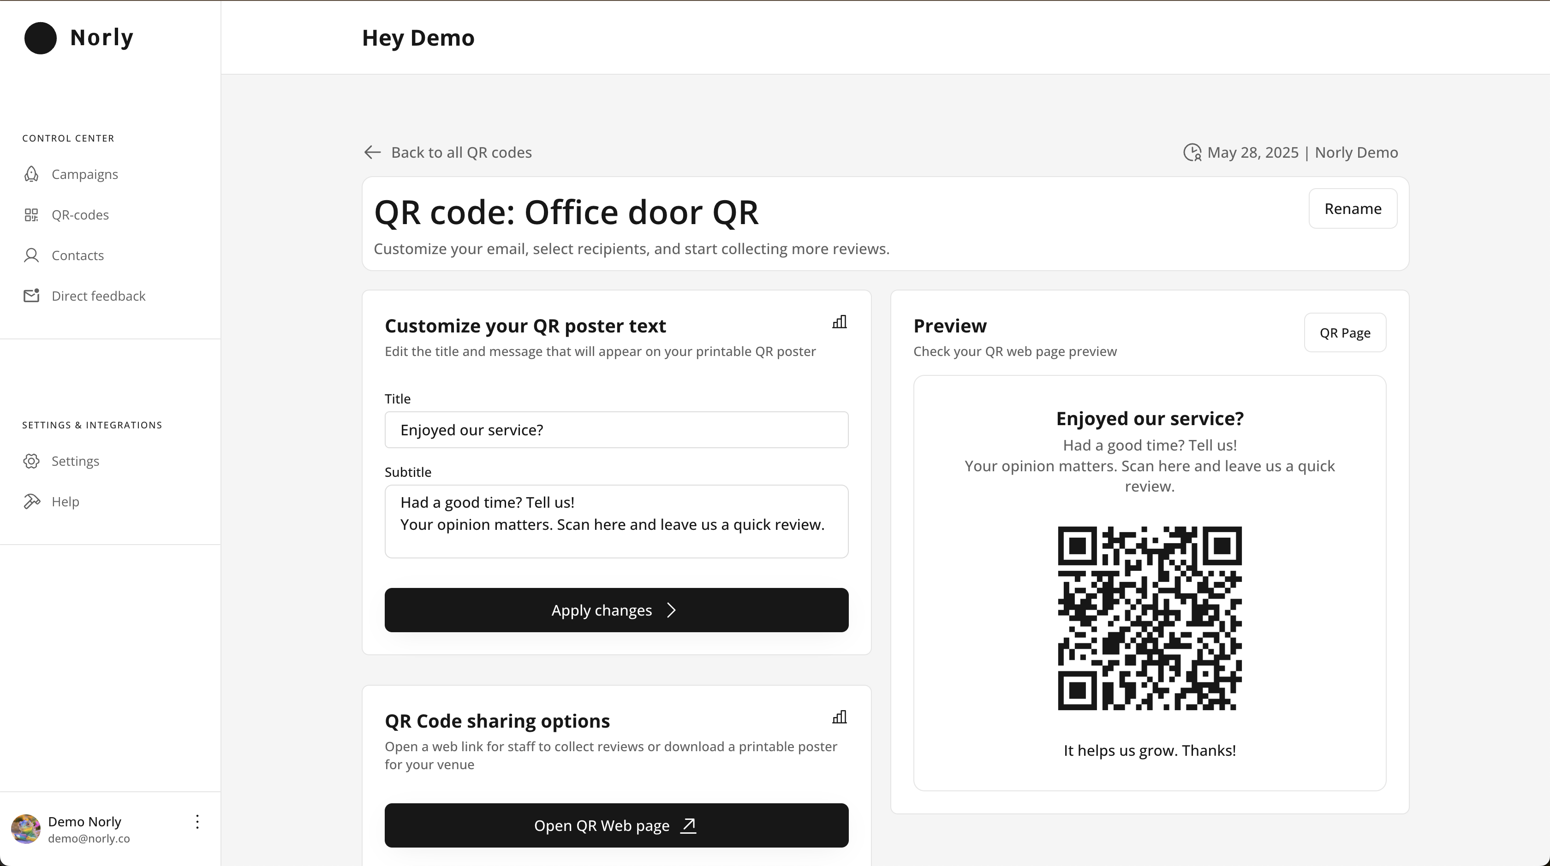This screenshot has width=1550, height=866.
Task: Click the QR Page button in Preview
Action: pyautogui.click(x=1345, y=333)
